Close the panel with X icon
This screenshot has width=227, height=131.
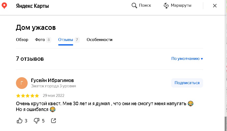click(x=215, y=6)
